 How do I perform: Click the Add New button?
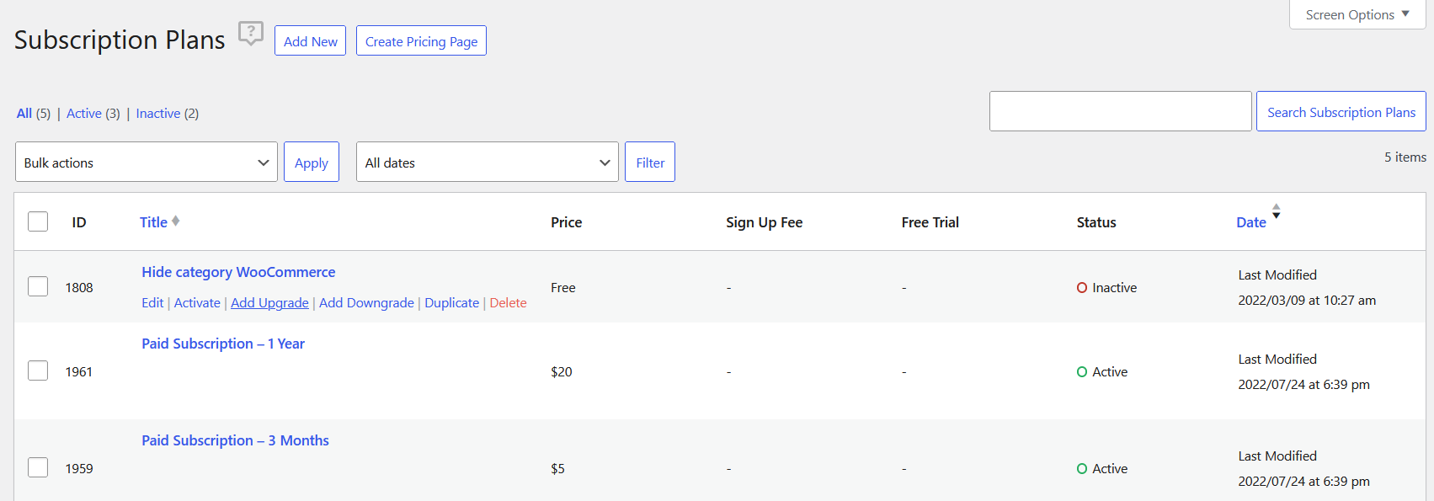click(x=310, y=40)
